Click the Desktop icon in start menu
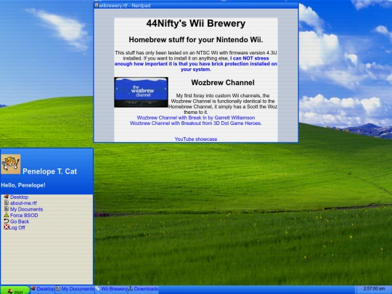392x294 pixels. coord(7,197)
